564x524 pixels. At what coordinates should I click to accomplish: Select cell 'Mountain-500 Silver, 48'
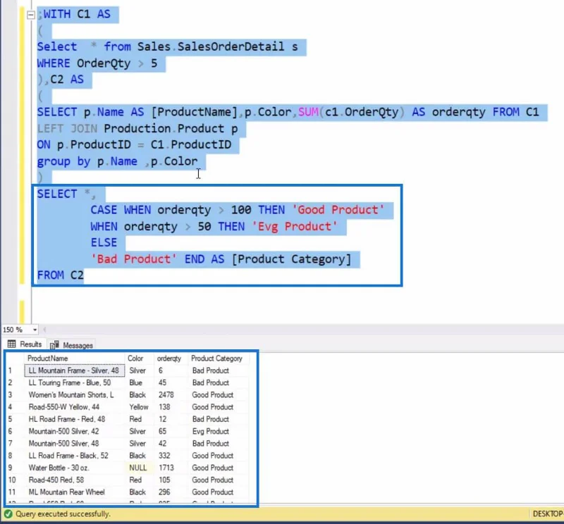click(74, 444)
